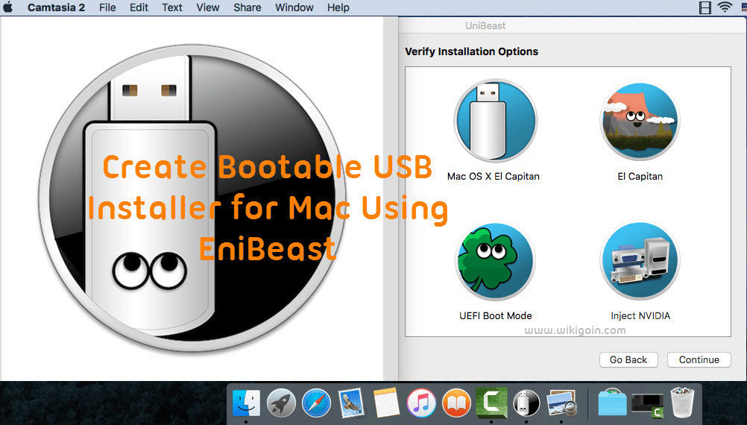The image size is (747, 425).
Task: Click the Wi-Fi status icon
Action: (x=725, y=7)
